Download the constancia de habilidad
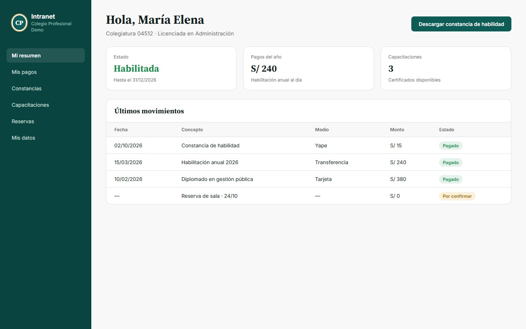The image size is (526, 329). click(x=461, y=24)
